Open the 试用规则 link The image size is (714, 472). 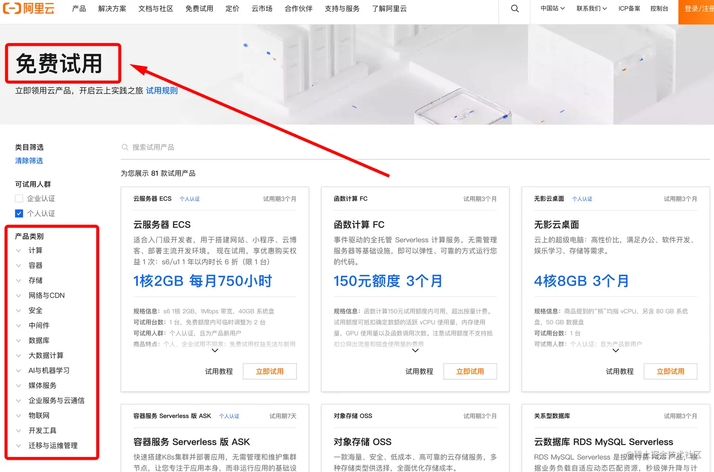pyautogui.click(x=161, y=91)
